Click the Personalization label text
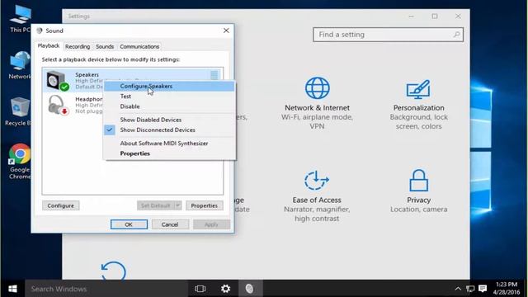 [x=418, y=108]
